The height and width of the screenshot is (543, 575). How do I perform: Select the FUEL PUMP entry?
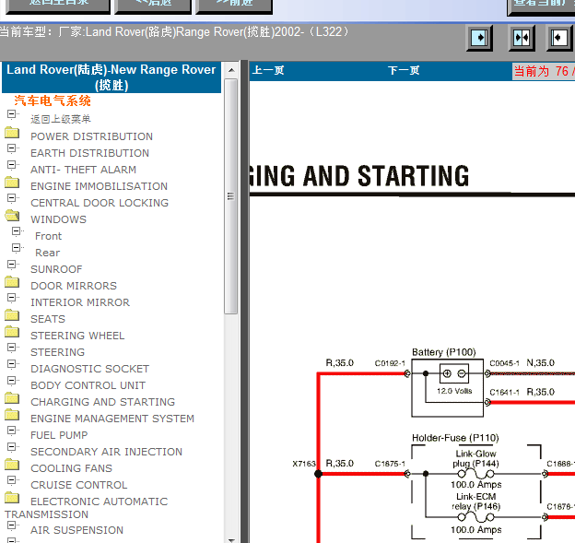[59, 435]
